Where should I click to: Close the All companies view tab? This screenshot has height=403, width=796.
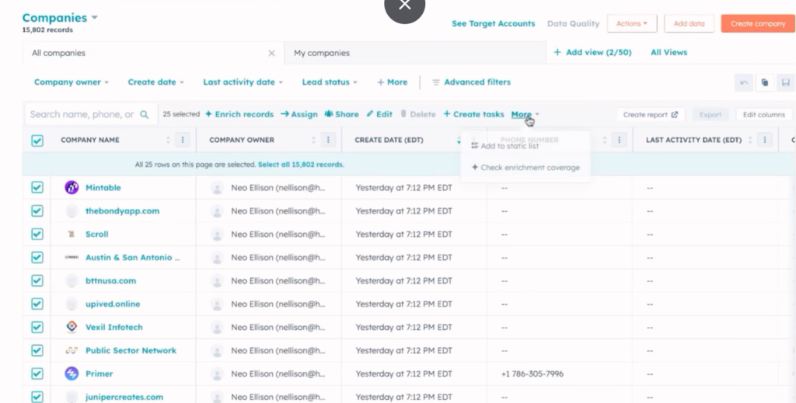(271, 53)
